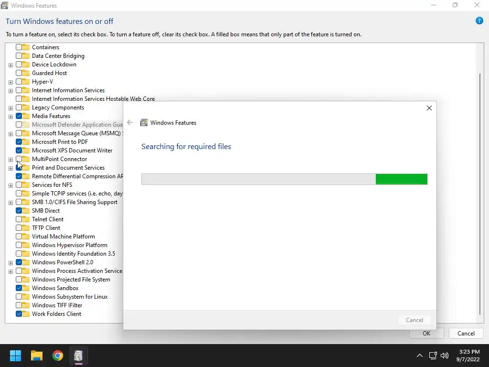Show hidden system tray icons
Screen dimensions: 489x367
(420, 356)
